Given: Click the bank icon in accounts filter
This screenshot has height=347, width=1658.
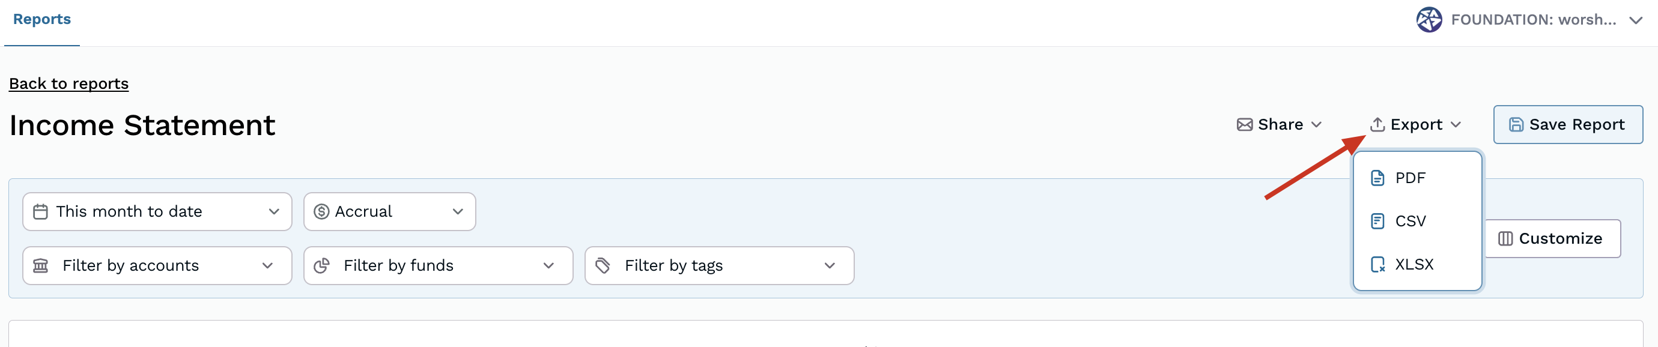Looking at the screenshot, I should pos(41,266).
